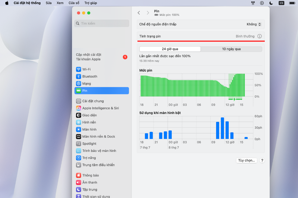Open the Cài đặt hệ thống menu

(x=27, y=3)
